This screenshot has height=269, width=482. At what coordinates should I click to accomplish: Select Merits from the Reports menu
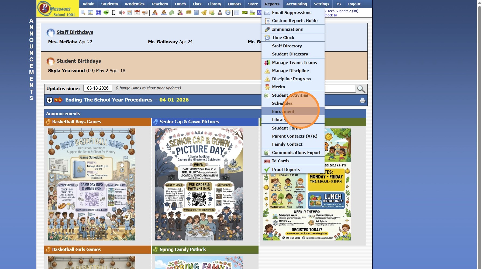[x=293, y=87]
